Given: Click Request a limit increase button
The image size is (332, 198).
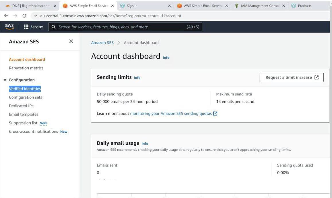Looking at the screenshot, I should tap(292, 77).
